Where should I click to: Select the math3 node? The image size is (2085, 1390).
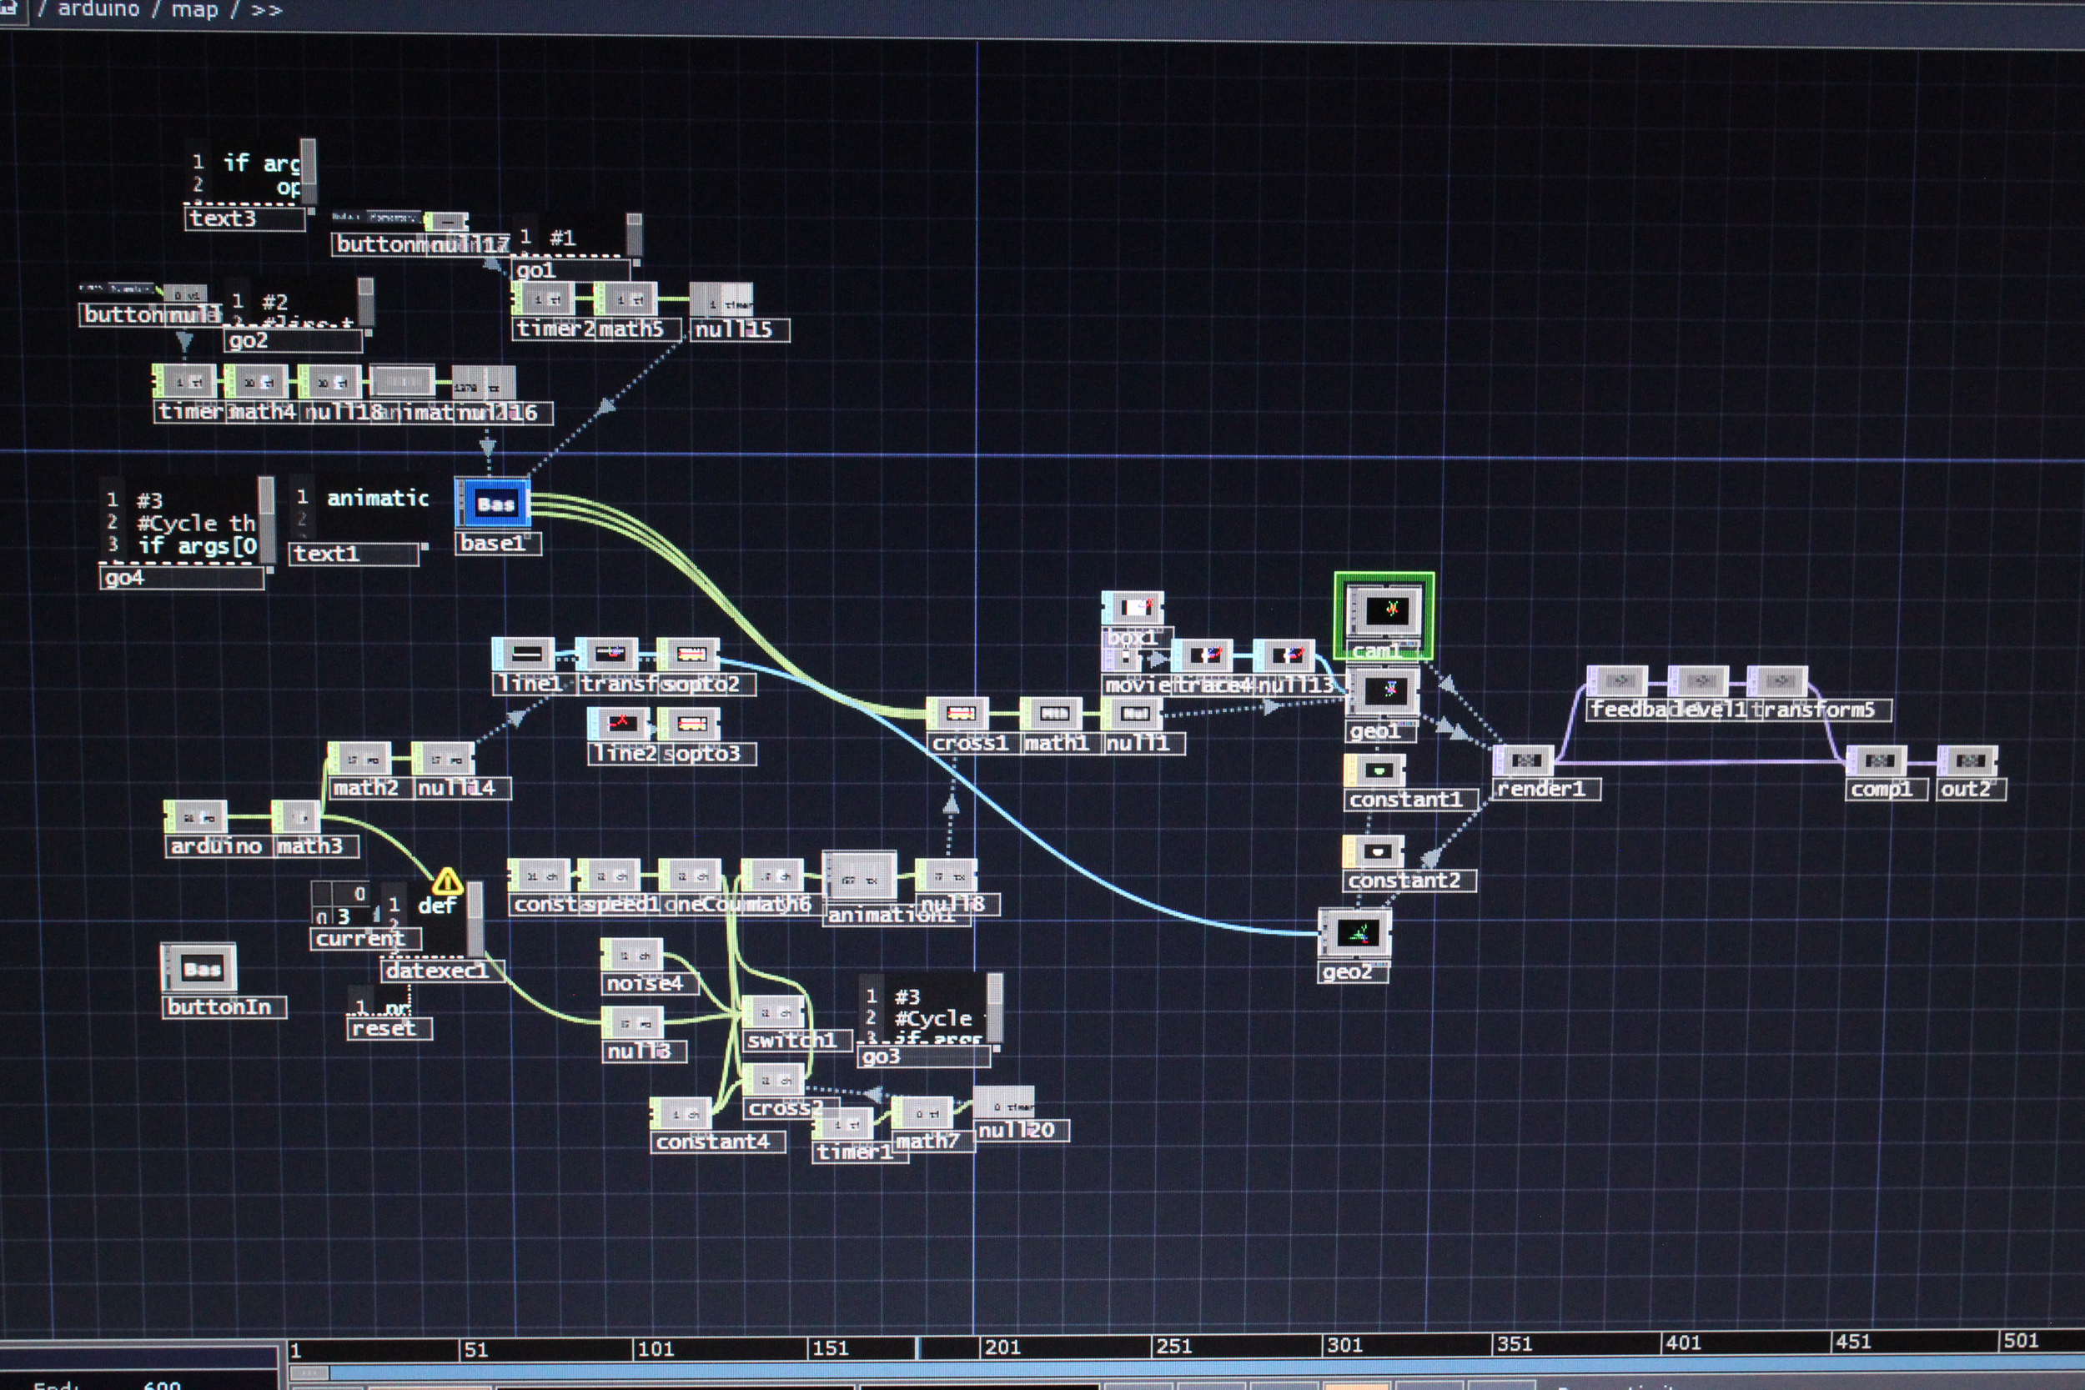pos(295,816)
